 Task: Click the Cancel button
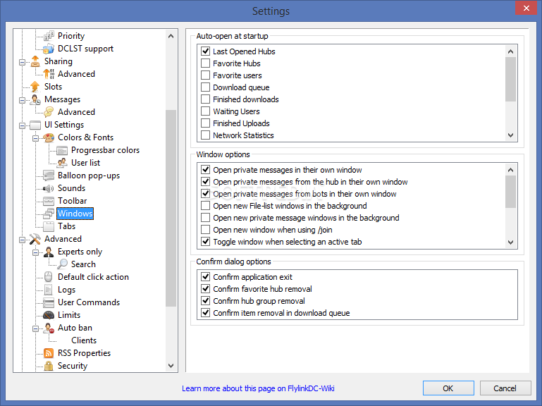(x=505, y=388)
